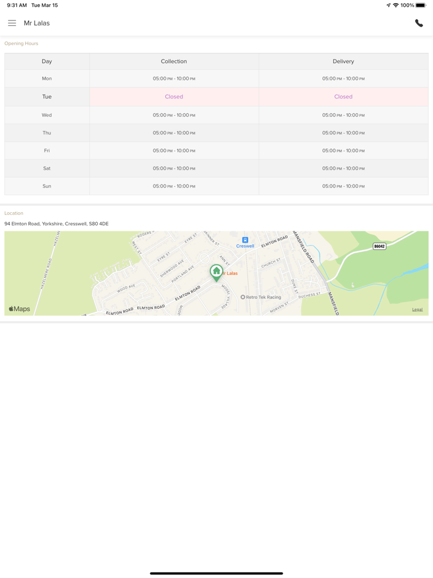This screenshot has width=433, height=578.
Task: Tap the green home map pin
Action: (216, 272)
